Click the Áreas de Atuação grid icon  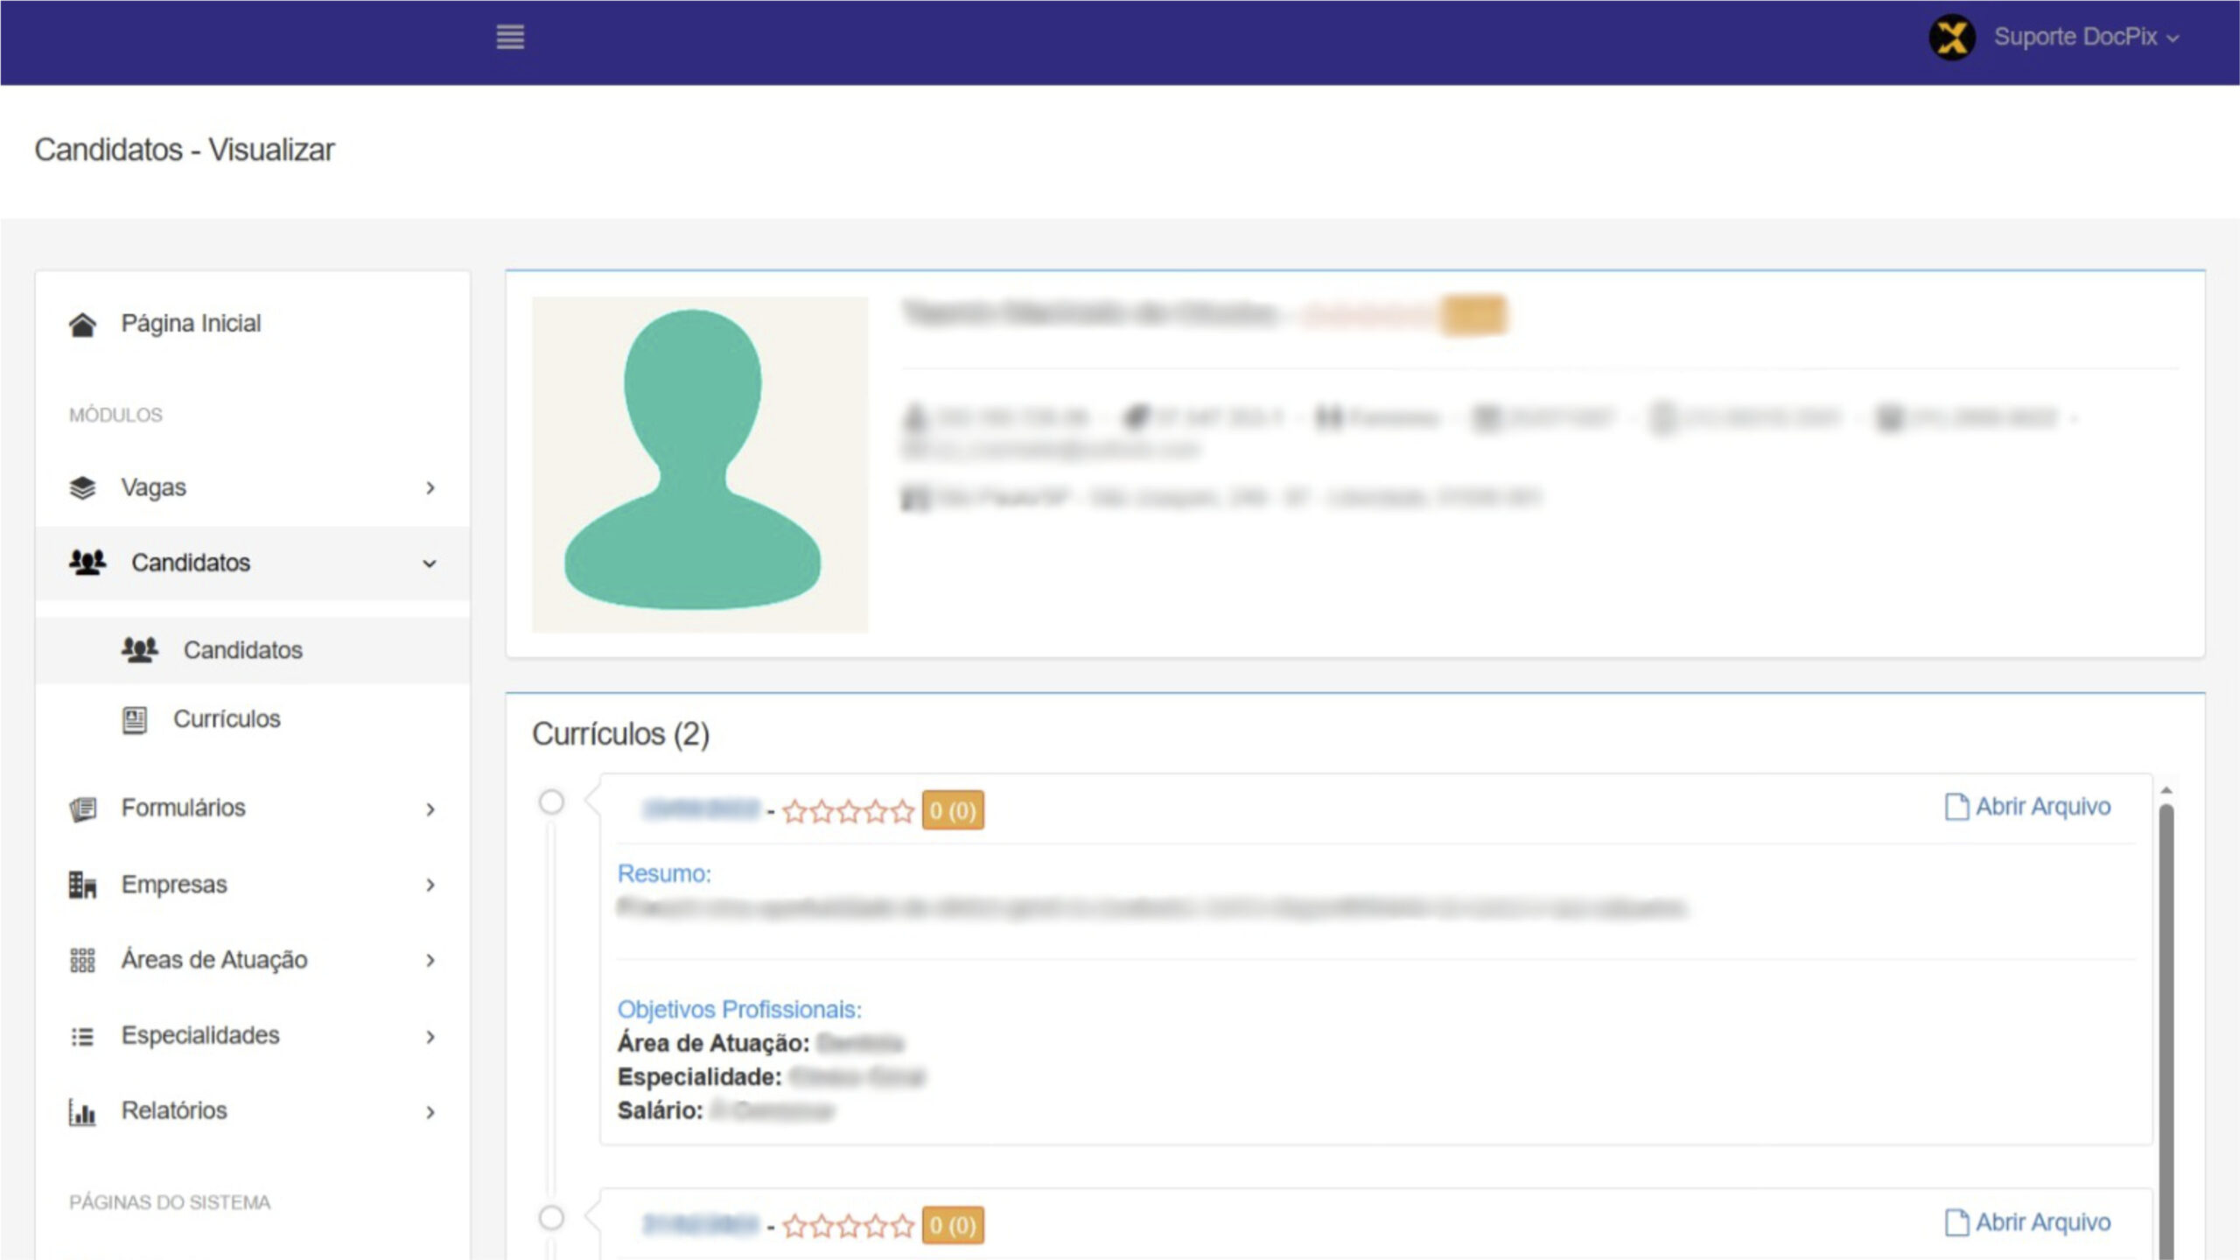click(82, 960)
